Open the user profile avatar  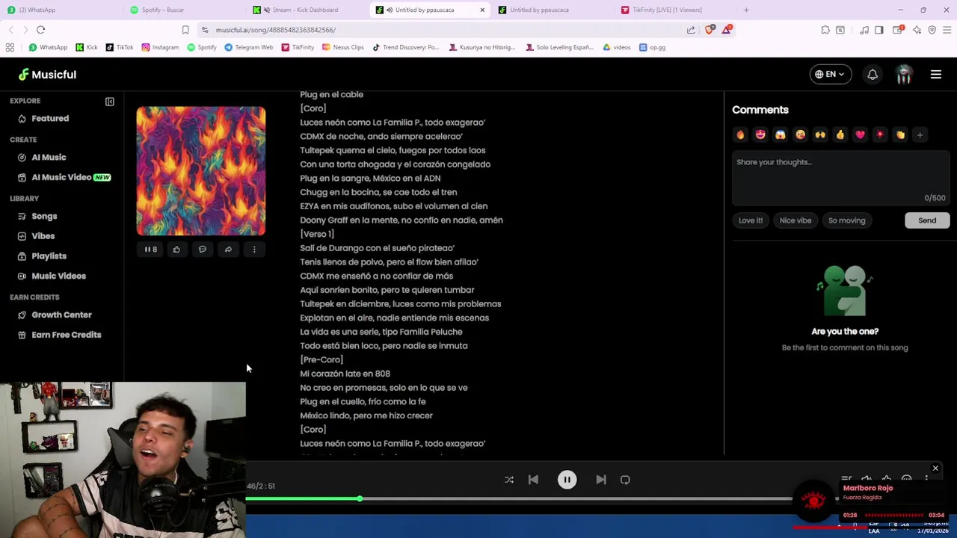point(904,75)
